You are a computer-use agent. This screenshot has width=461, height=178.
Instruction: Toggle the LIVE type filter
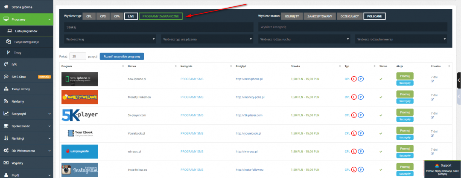tap(131, 16)
